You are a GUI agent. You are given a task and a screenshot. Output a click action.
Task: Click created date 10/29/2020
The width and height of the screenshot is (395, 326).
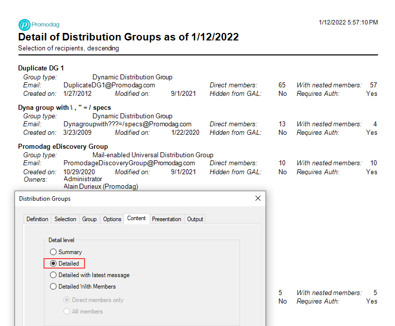(x=79, y=172)
